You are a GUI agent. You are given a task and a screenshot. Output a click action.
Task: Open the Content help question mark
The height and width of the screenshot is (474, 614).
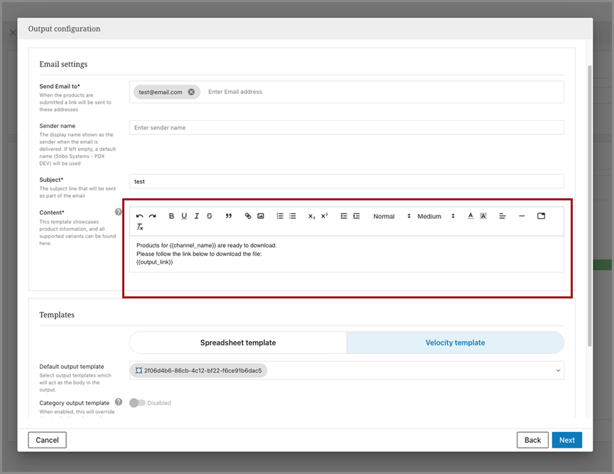pos(119,212)
